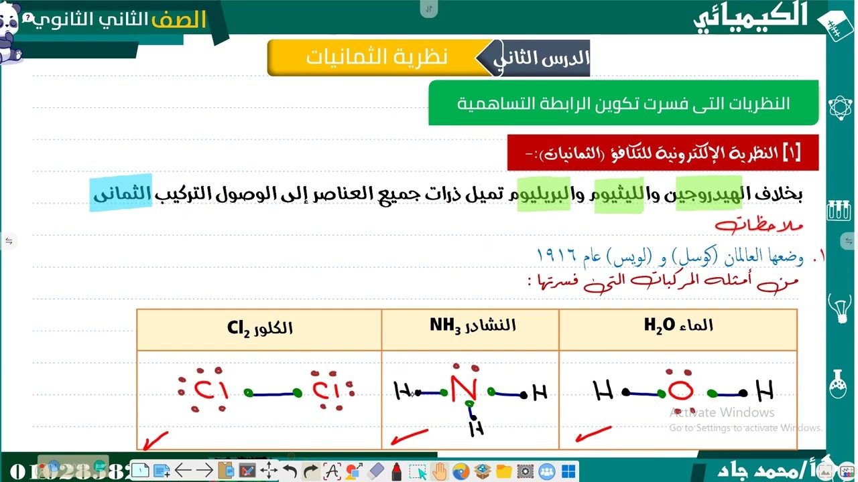Click the highlighted word 'الليثيوم'
This screenshot has width=858, height=482.
(x=618, y=195)
